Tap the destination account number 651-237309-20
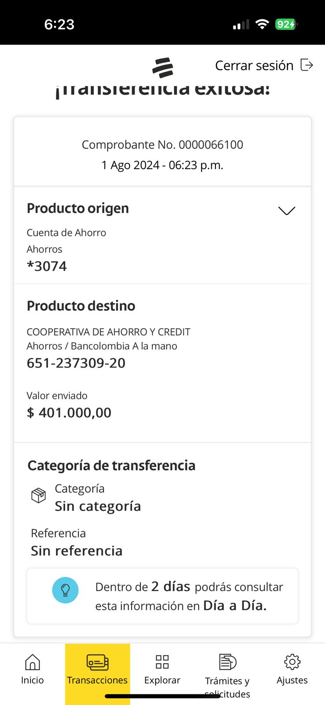 (x=76, y=363)
